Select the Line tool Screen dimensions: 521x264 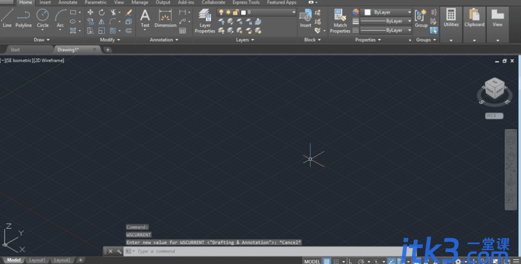click(x=7, y=18)
